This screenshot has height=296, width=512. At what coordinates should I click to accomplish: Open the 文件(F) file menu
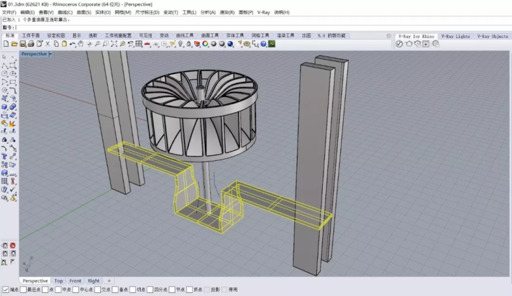point(10,12)
